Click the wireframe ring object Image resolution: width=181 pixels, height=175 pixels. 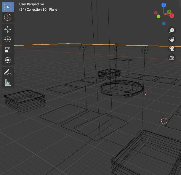click(x=122, y=88)
